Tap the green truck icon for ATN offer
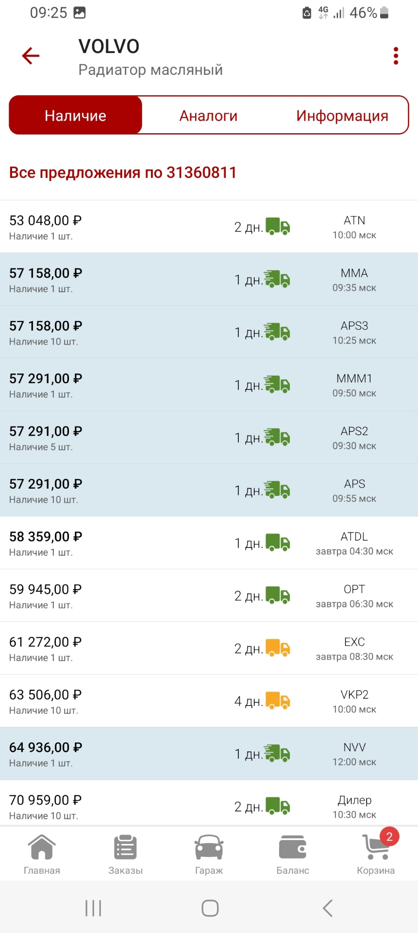 (x=278, y=227)
